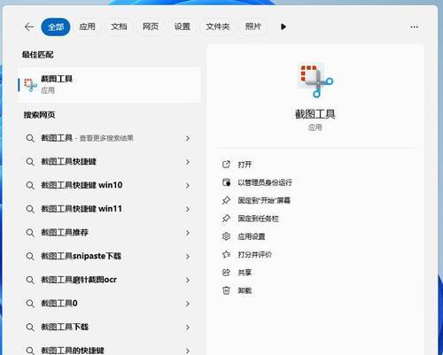Select the 设置 filter tab

point(182,27)
